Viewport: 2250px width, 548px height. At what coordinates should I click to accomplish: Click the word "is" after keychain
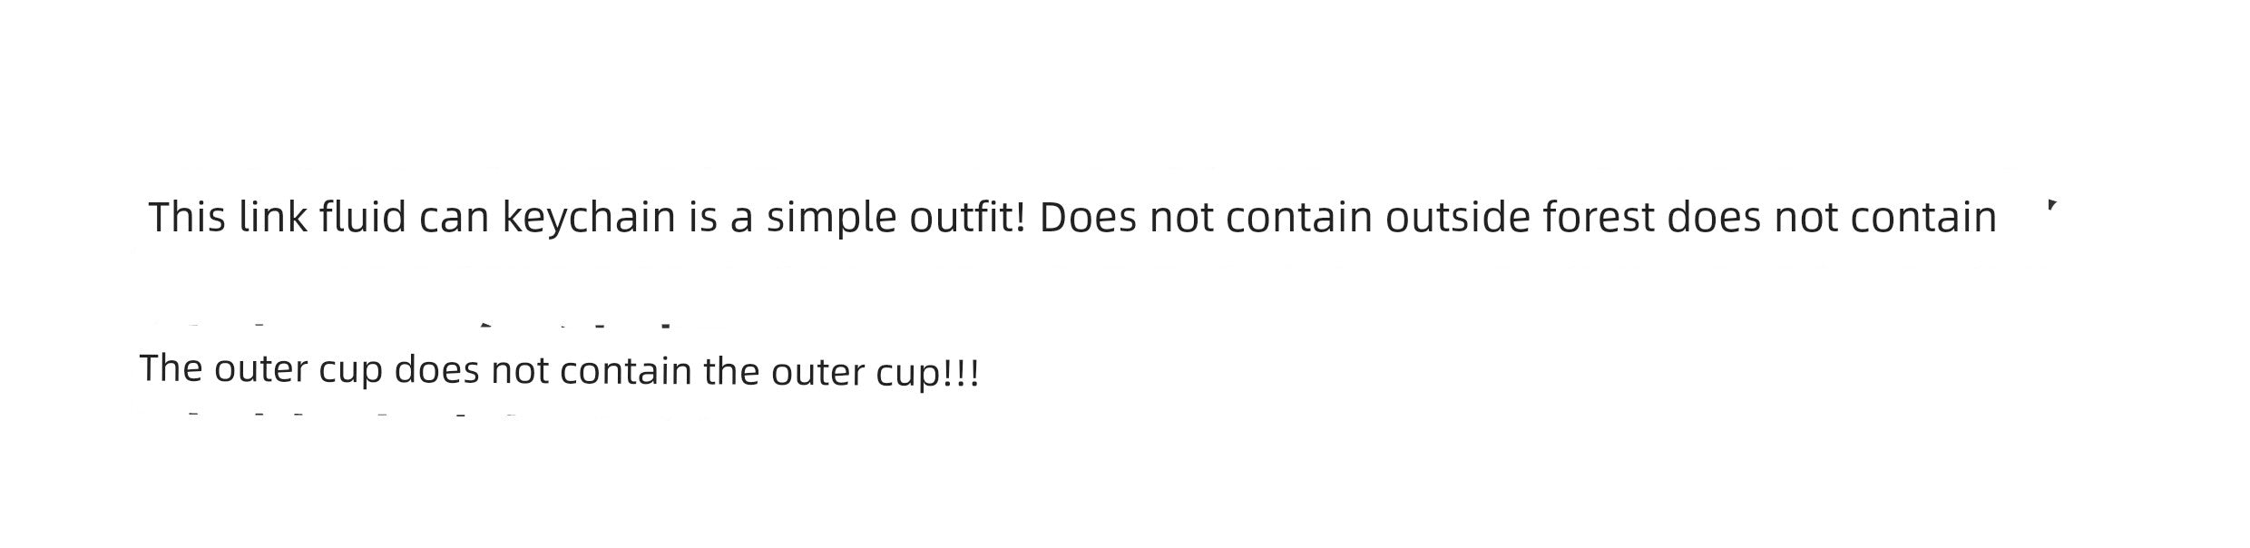click(x=703, y=218)
